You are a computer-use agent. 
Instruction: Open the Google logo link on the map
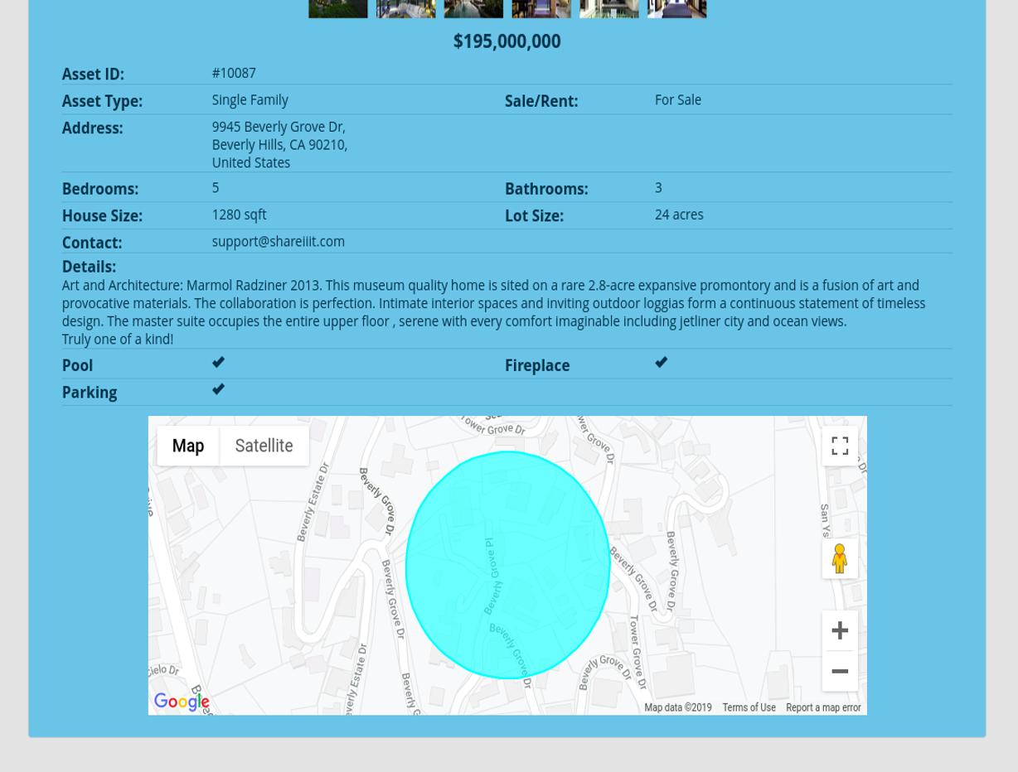[x=182, y=702]
